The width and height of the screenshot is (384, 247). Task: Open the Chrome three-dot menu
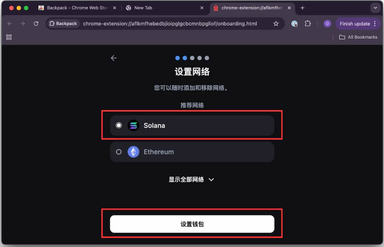(375, 24)
